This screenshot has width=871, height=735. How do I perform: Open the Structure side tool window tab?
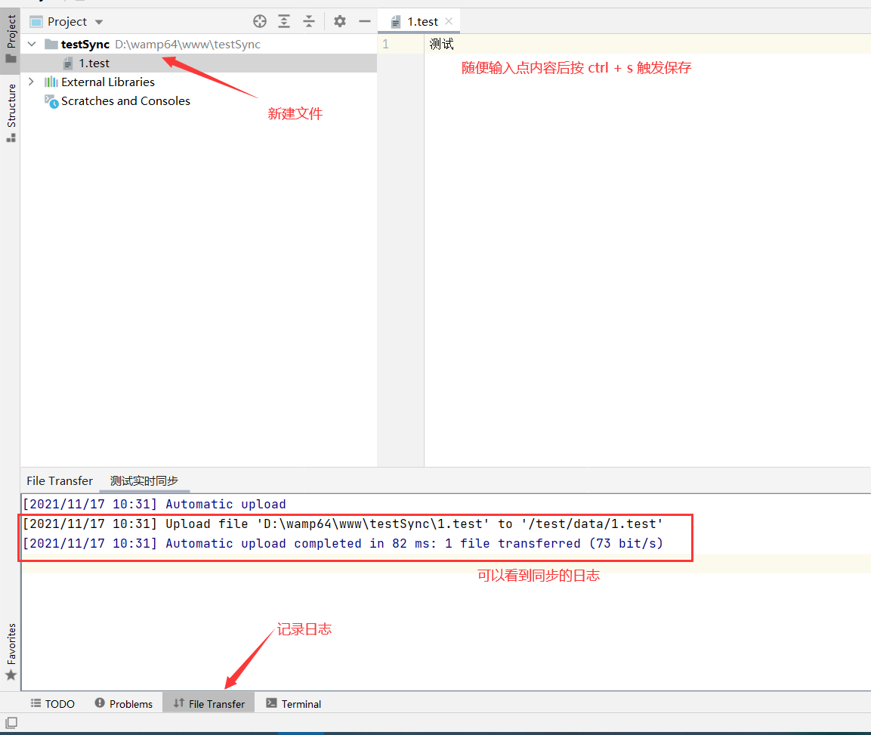11,113
